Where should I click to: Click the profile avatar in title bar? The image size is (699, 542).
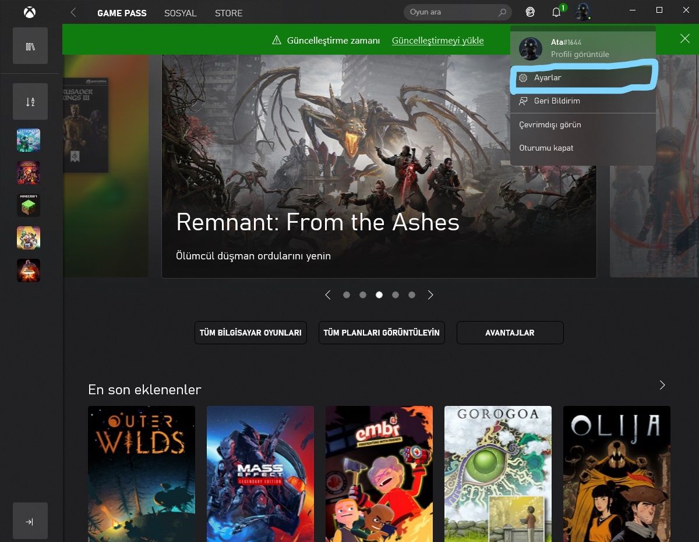point(582,12)
